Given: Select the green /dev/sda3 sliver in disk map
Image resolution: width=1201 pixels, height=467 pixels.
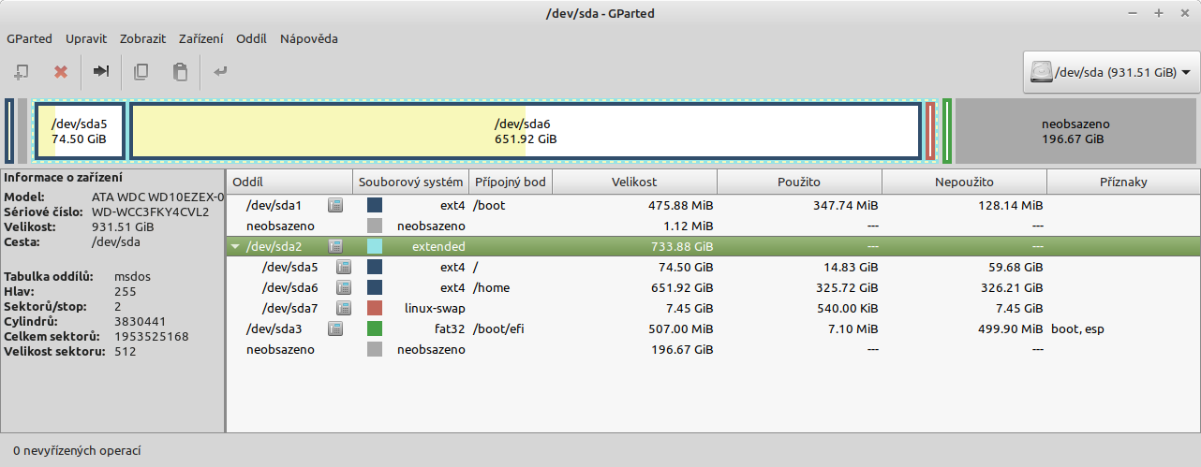Looking at the screenshot, I should click(947, 131).
